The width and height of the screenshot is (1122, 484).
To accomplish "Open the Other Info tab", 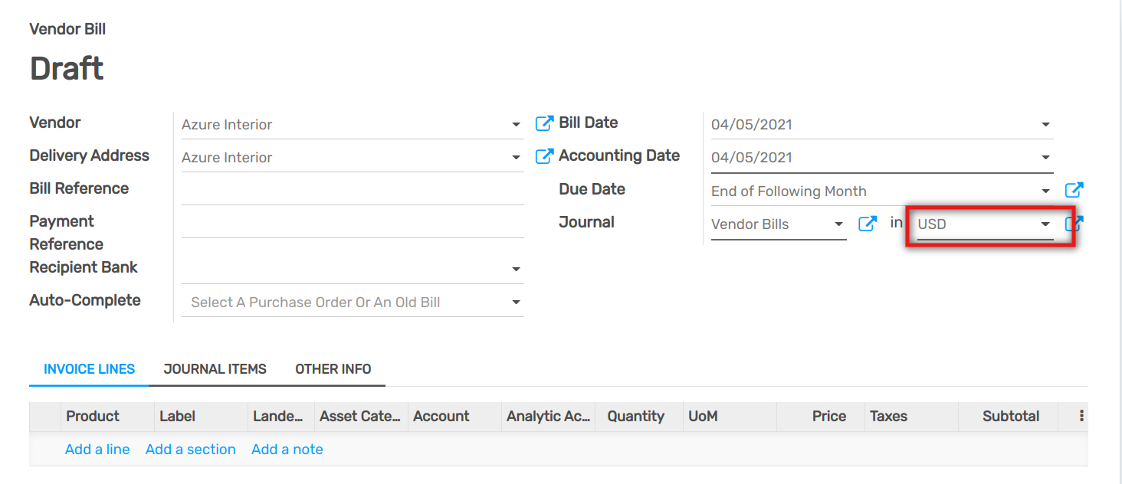I will (x=333, y=368).
